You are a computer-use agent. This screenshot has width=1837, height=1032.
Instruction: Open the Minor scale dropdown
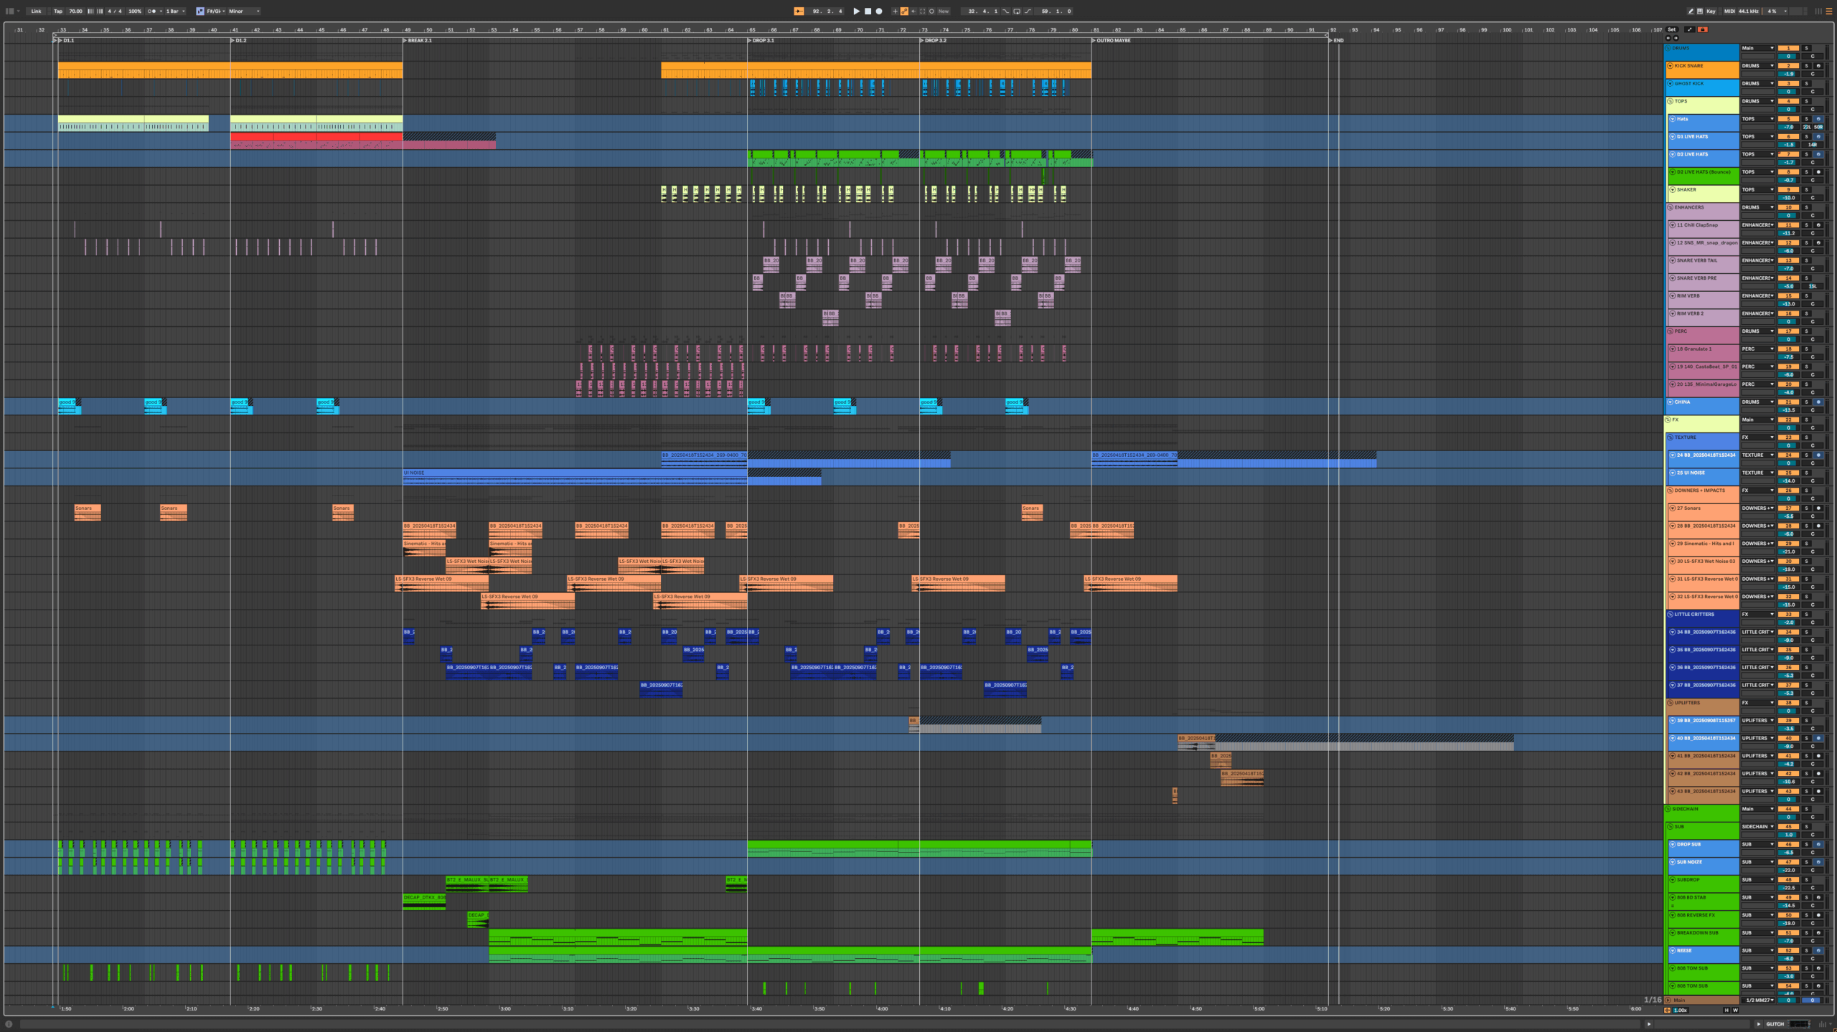[x=244, y=11]
